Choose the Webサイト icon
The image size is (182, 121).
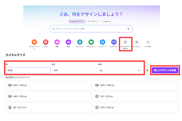pos(114,42)
